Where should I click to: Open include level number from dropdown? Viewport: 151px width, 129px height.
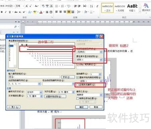(73, 84)
